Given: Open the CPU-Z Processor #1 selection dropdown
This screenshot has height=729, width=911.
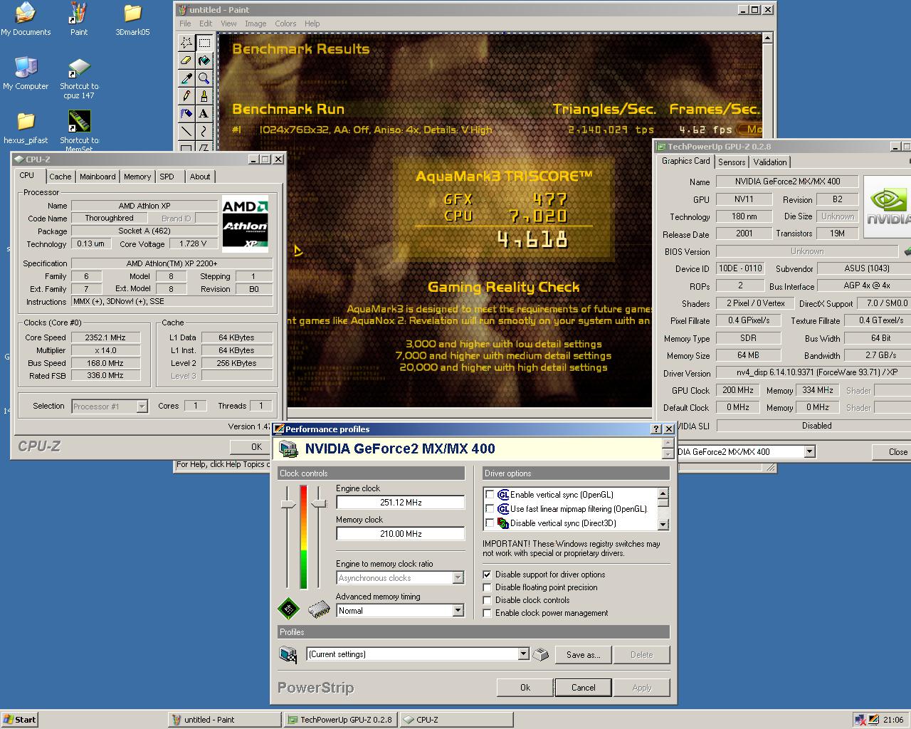Looking at the screenshot, I should pos(142,407).
